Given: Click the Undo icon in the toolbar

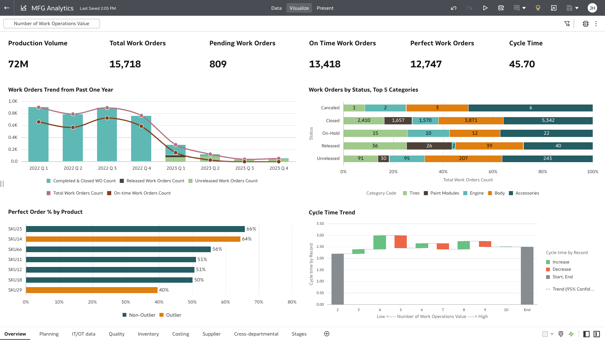Looking at the screenshot, I should (x=454, y=8).
